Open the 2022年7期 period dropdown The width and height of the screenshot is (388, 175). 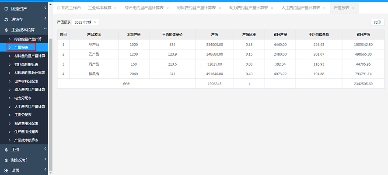tap(85, 22)
